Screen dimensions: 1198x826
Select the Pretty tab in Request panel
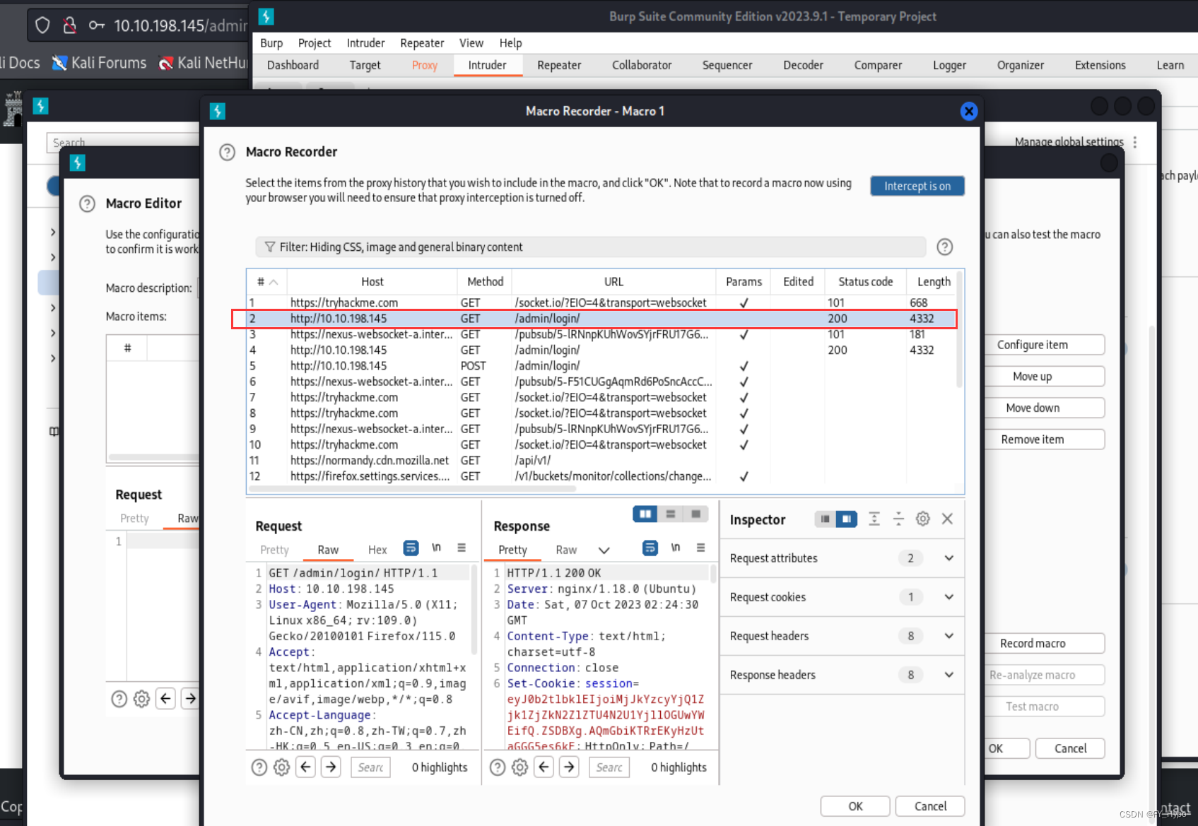click(274, 550)
